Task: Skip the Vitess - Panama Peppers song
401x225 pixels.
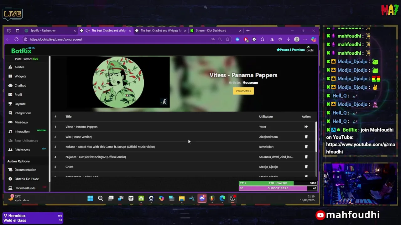Action: (x=306, y=127)
